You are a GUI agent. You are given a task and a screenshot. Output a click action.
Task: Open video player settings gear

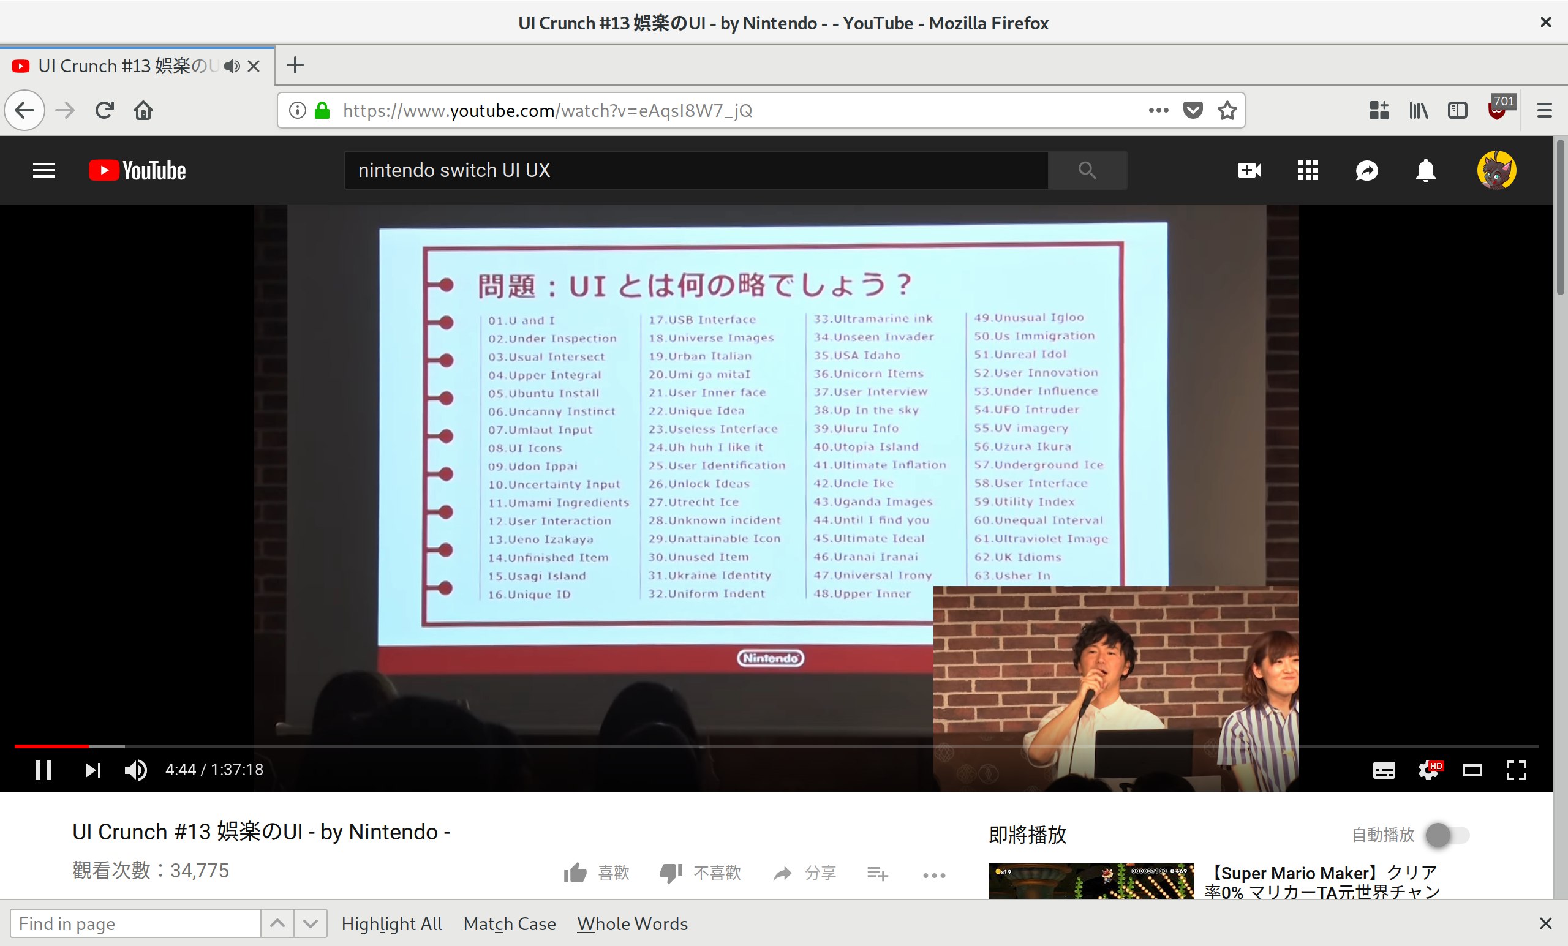click(1430, 770)
